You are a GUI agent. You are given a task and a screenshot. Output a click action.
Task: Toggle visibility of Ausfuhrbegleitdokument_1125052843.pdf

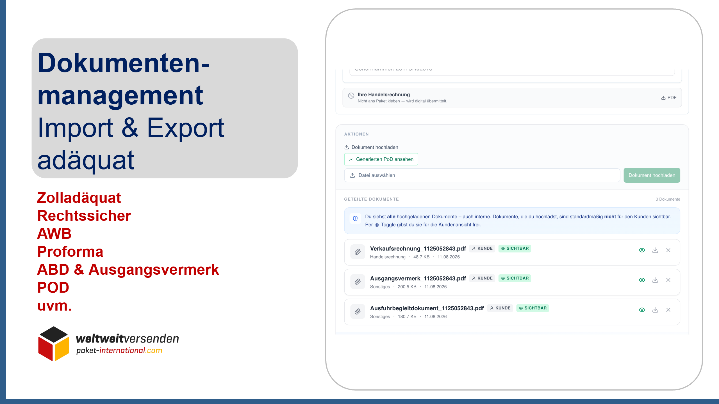[x=642, y=310]
